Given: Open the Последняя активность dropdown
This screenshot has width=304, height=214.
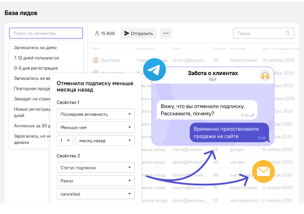Looking at the screenshot, I should pyautogui.click(x=95, y=114).
